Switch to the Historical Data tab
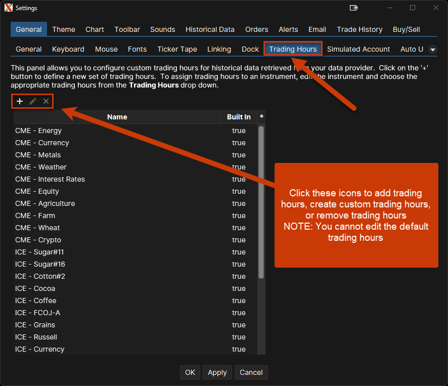Image resolution: width=448 pixels, height=386 pixels. point(210,29)
